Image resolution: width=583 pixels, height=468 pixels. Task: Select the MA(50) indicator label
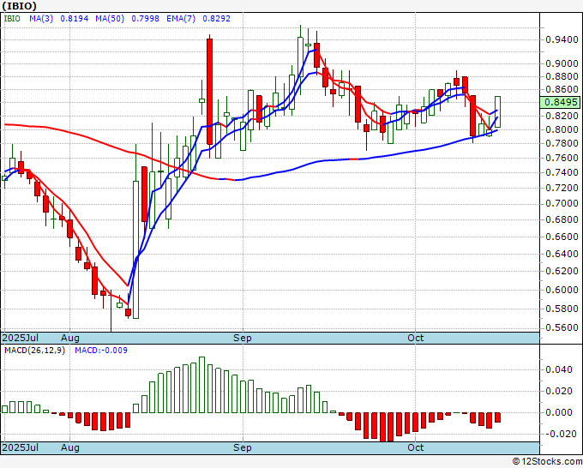tap(110, 18)
